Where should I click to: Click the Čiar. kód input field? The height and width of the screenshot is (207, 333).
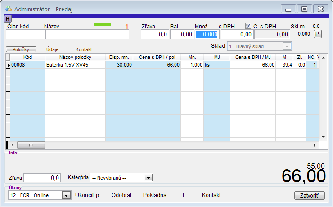25,34
